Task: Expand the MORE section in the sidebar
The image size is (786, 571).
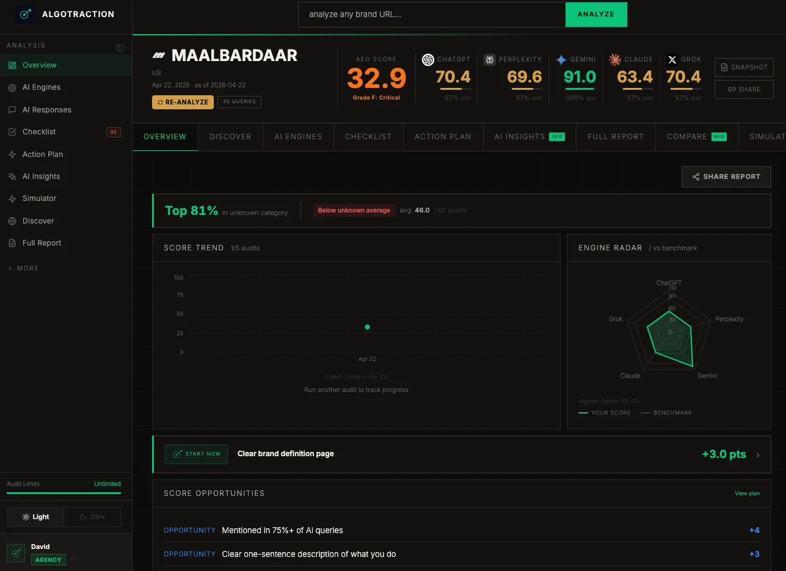Action: click(x=23, y=268)
